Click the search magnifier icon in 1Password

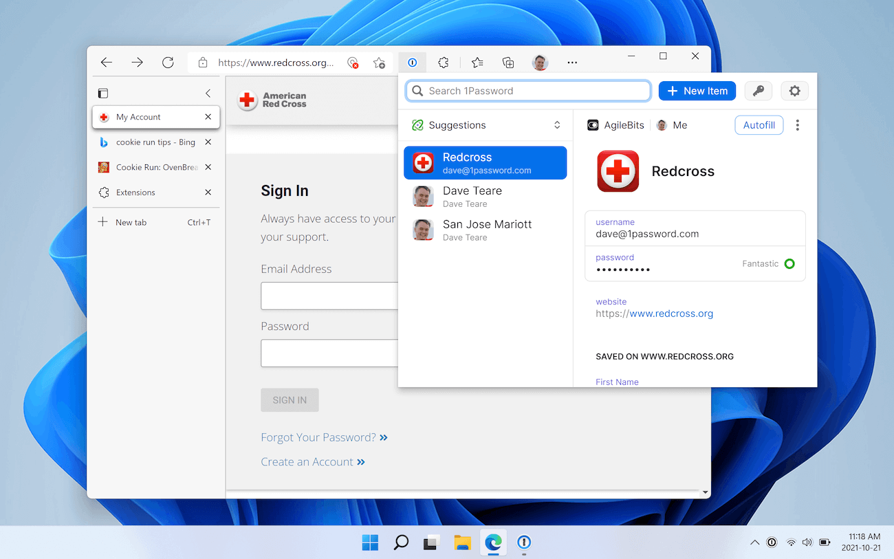click(x=417, y=90)
